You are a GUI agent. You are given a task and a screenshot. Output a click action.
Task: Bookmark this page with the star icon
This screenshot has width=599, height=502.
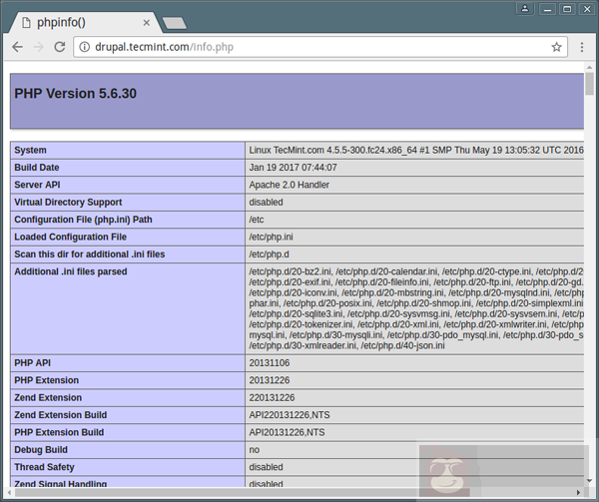pos(557,47)
